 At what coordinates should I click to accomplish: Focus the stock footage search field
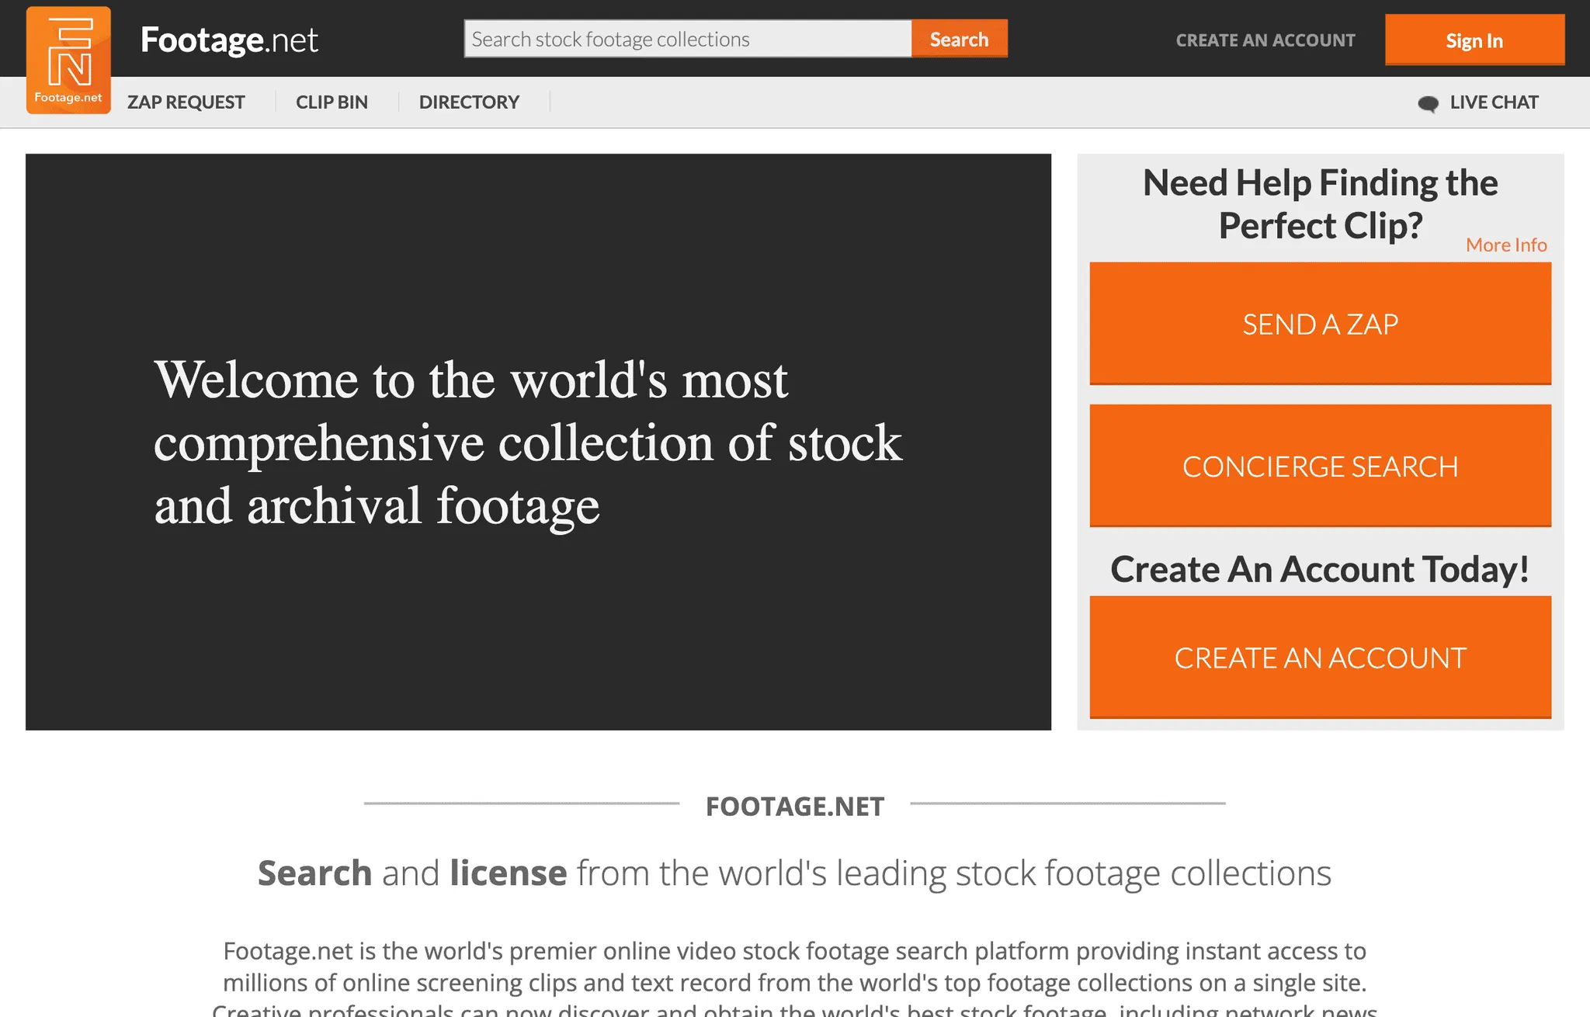click(688, 39)
